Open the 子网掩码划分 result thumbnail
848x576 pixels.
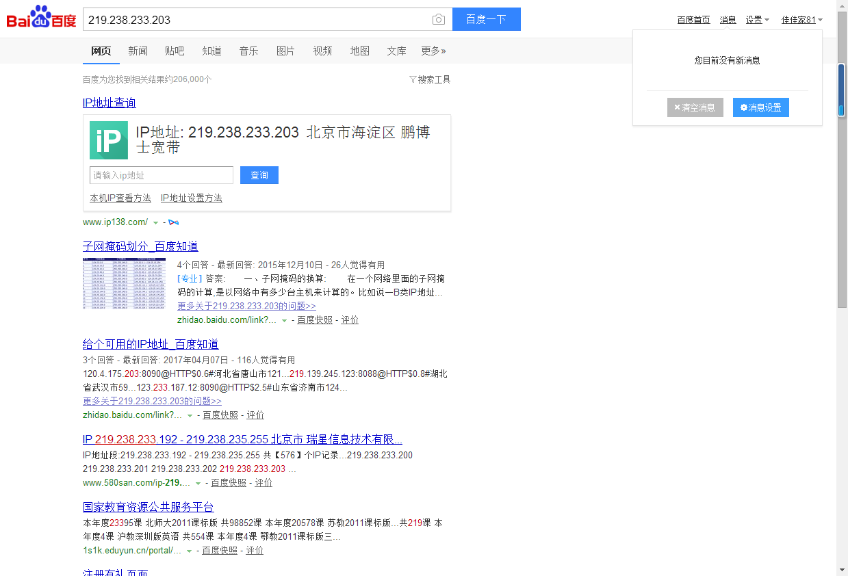(x=124, y=284)
